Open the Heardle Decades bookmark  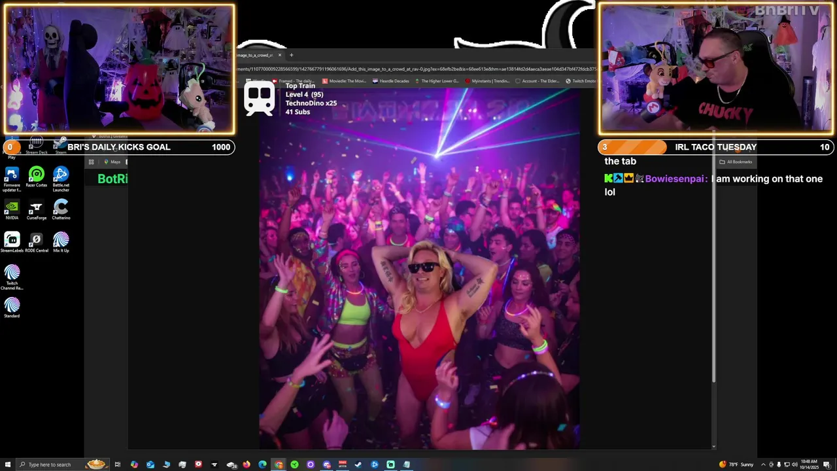click(390, 81)
